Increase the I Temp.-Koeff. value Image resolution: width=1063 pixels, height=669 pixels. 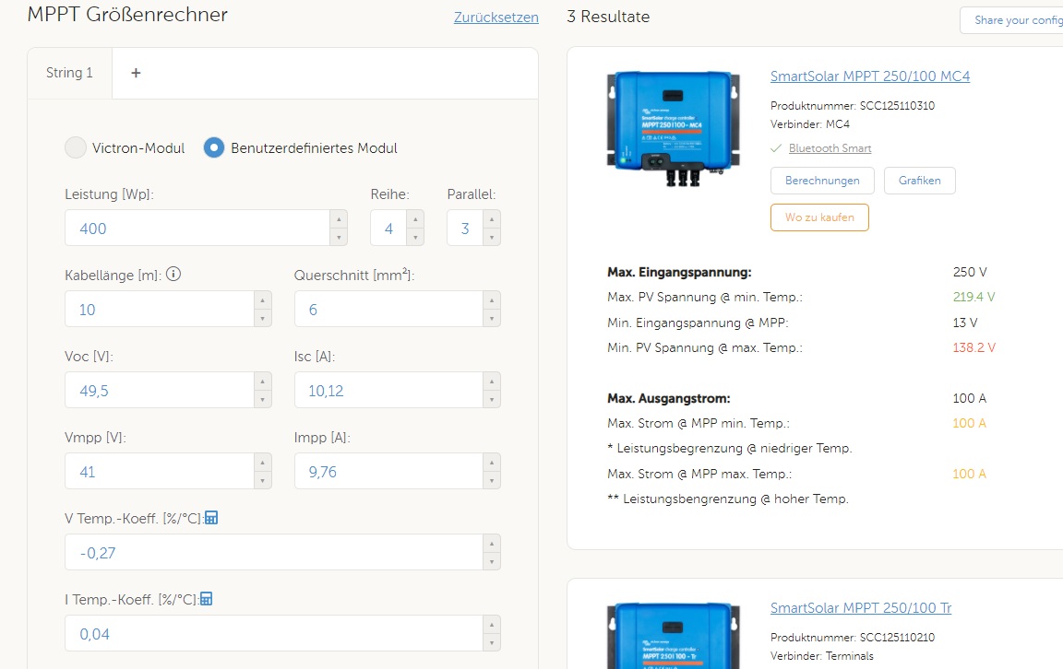pos(492,625)
